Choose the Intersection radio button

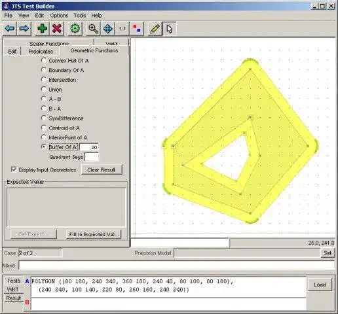pos(44,79)
